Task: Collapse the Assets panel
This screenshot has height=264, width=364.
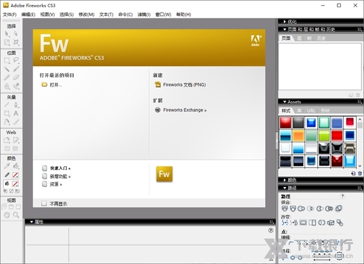Action: point(282,102)
